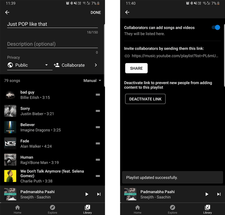The height and width of the screenshot is (215, 225).
Task: Tap drag handle beside Believer song
Action: click(98, 127)
